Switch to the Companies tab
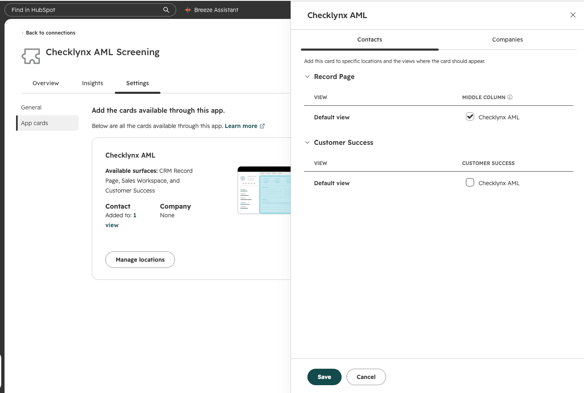Screen dimensions: 584x393 tap(507, 40)
